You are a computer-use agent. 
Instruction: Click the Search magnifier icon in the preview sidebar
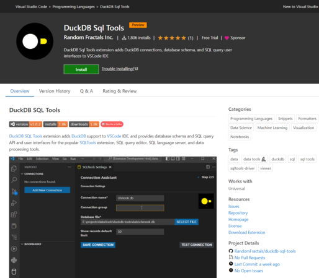pos(14,180)
